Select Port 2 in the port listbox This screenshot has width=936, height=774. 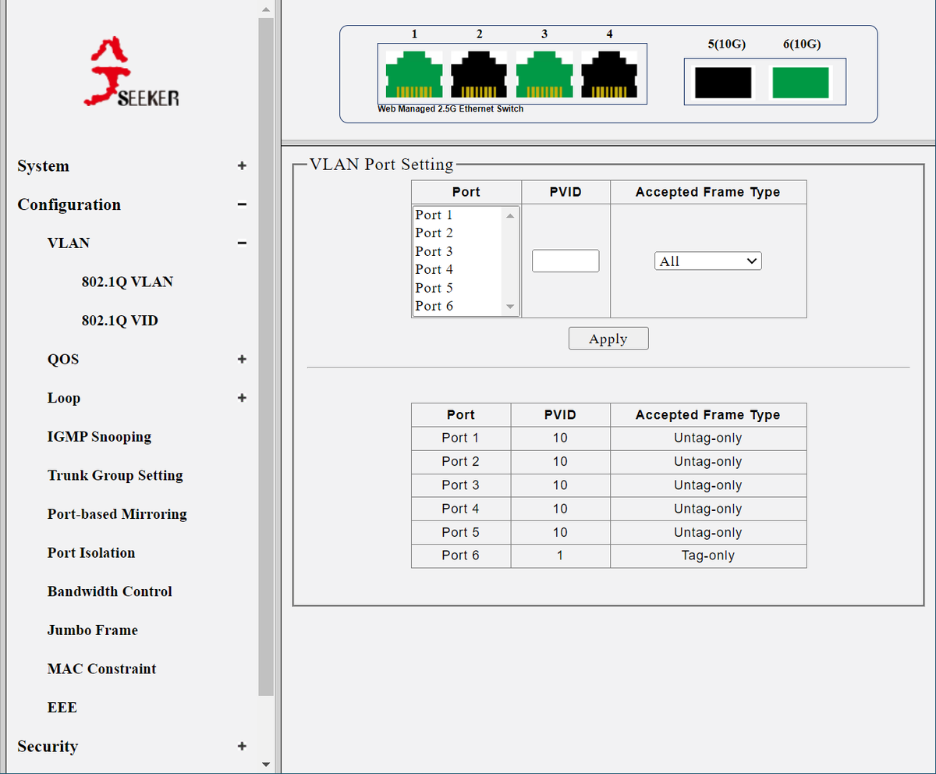coord(459,233)
